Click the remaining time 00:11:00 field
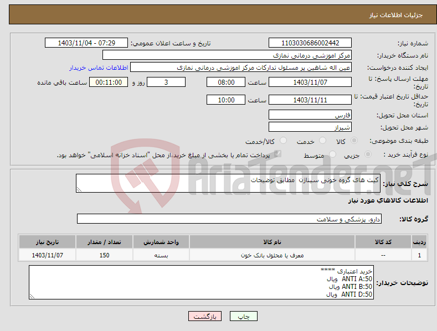The width and height of the screenshot is (437, 331). point(109,82)
